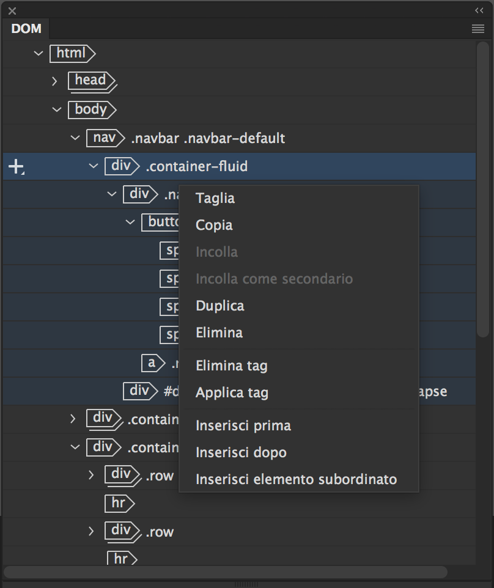The width and height of the screenshot is (494, 588).
Task: Select Inserisci elemento subordinato option
Action: coord(297,479)
